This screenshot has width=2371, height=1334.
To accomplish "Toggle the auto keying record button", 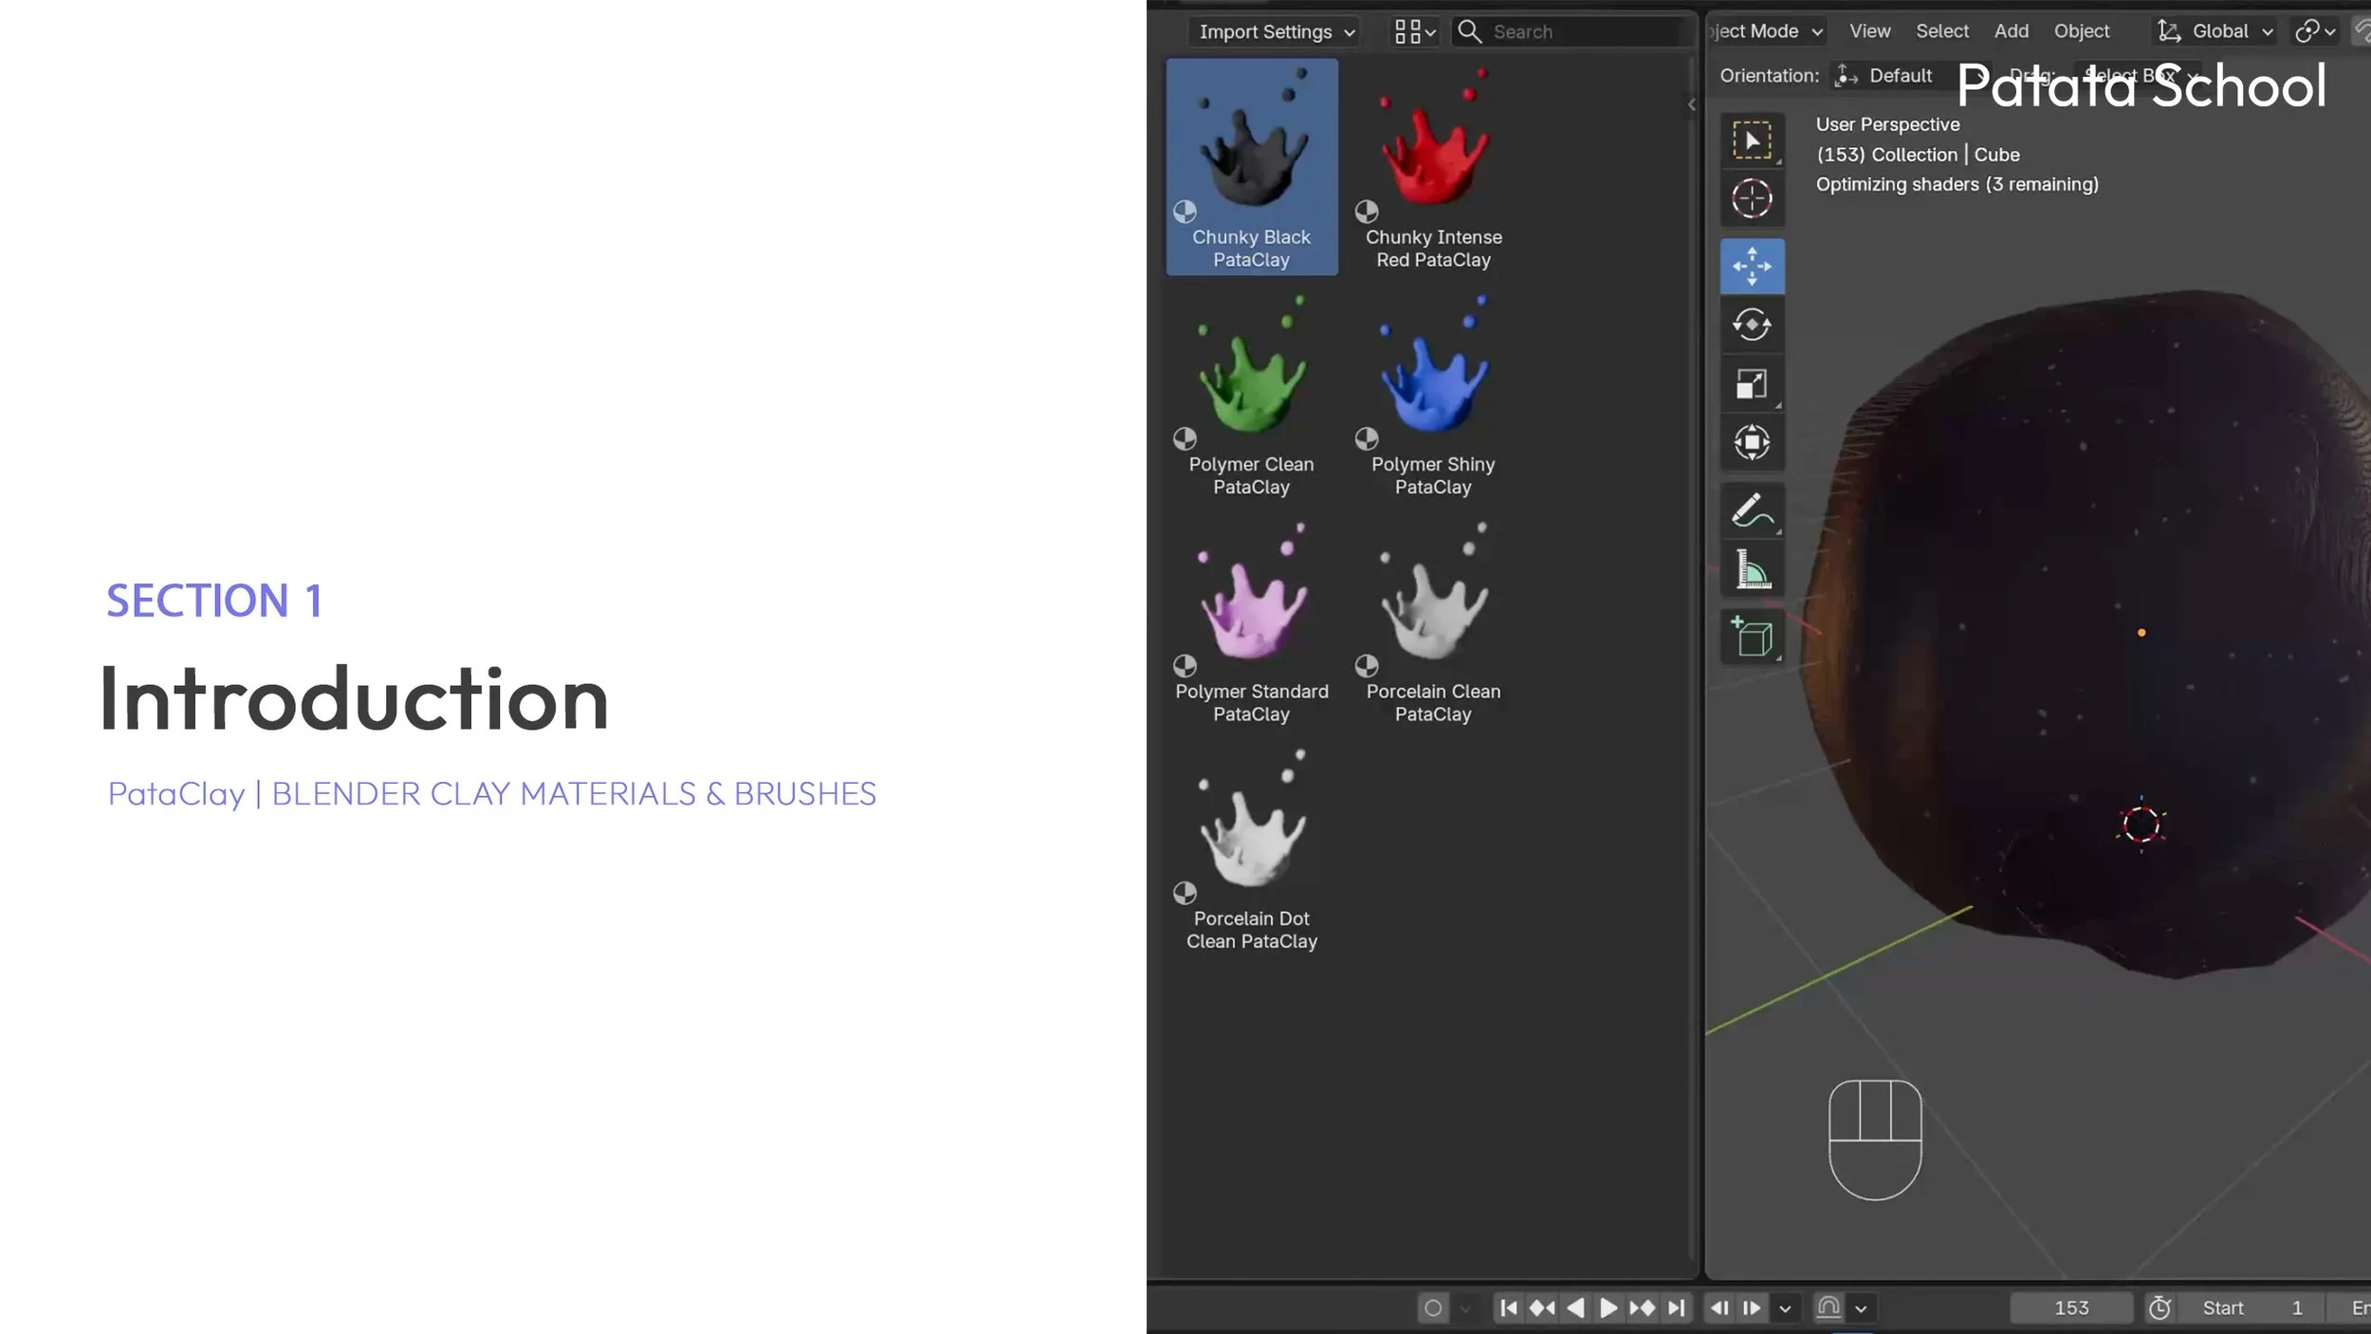I will (x=1433, y=1308).
